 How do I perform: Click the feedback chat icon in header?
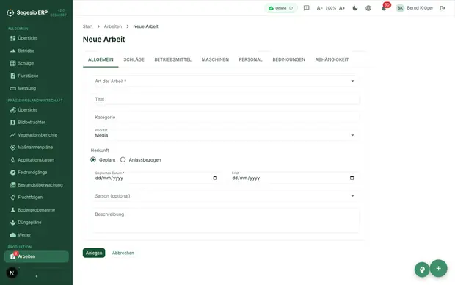pyautogui.click(x=307, y=8)
